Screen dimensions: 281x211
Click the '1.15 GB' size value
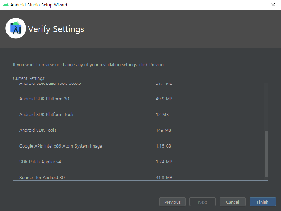point(163,146)
